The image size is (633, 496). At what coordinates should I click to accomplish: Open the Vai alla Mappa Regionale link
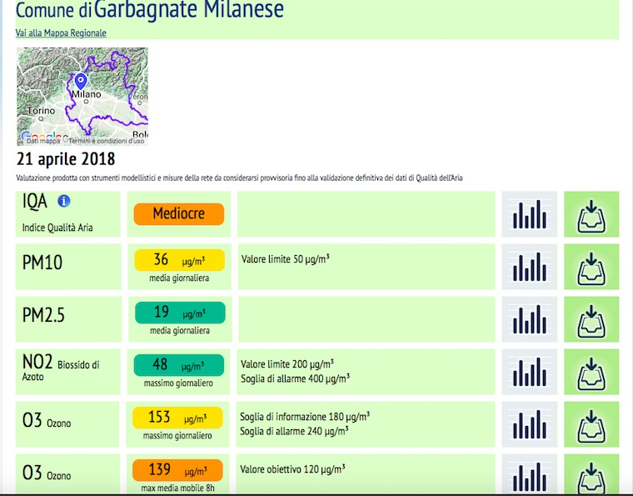click(x=61, y=33)
